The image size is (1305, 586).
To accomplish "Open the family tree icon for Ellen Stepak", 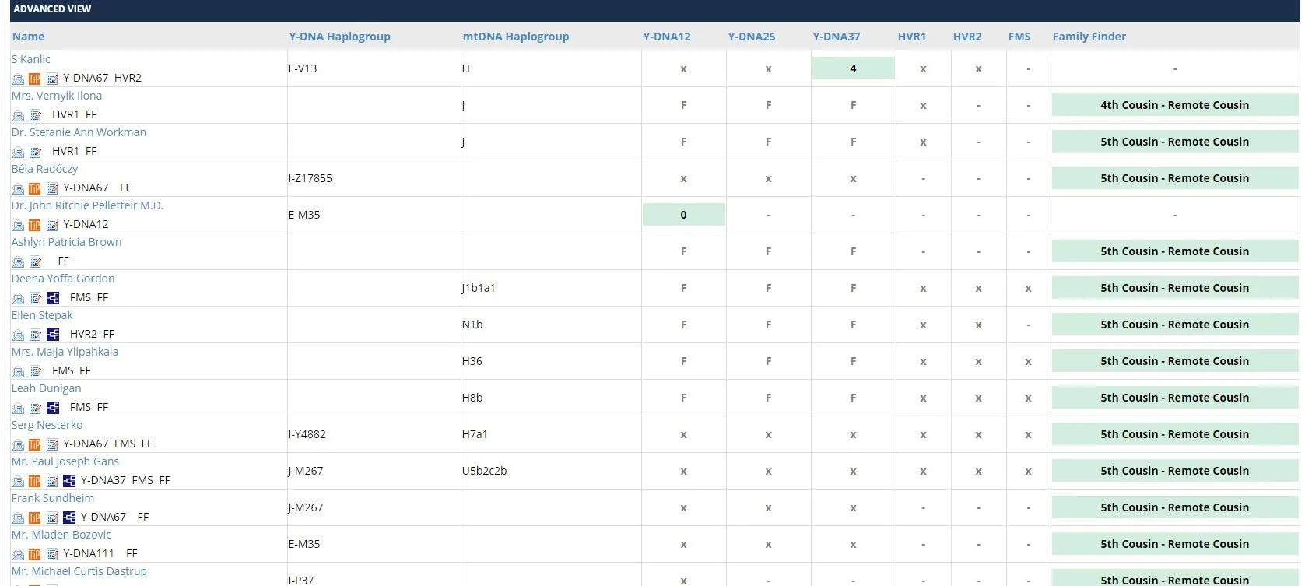I will point(53,335).
